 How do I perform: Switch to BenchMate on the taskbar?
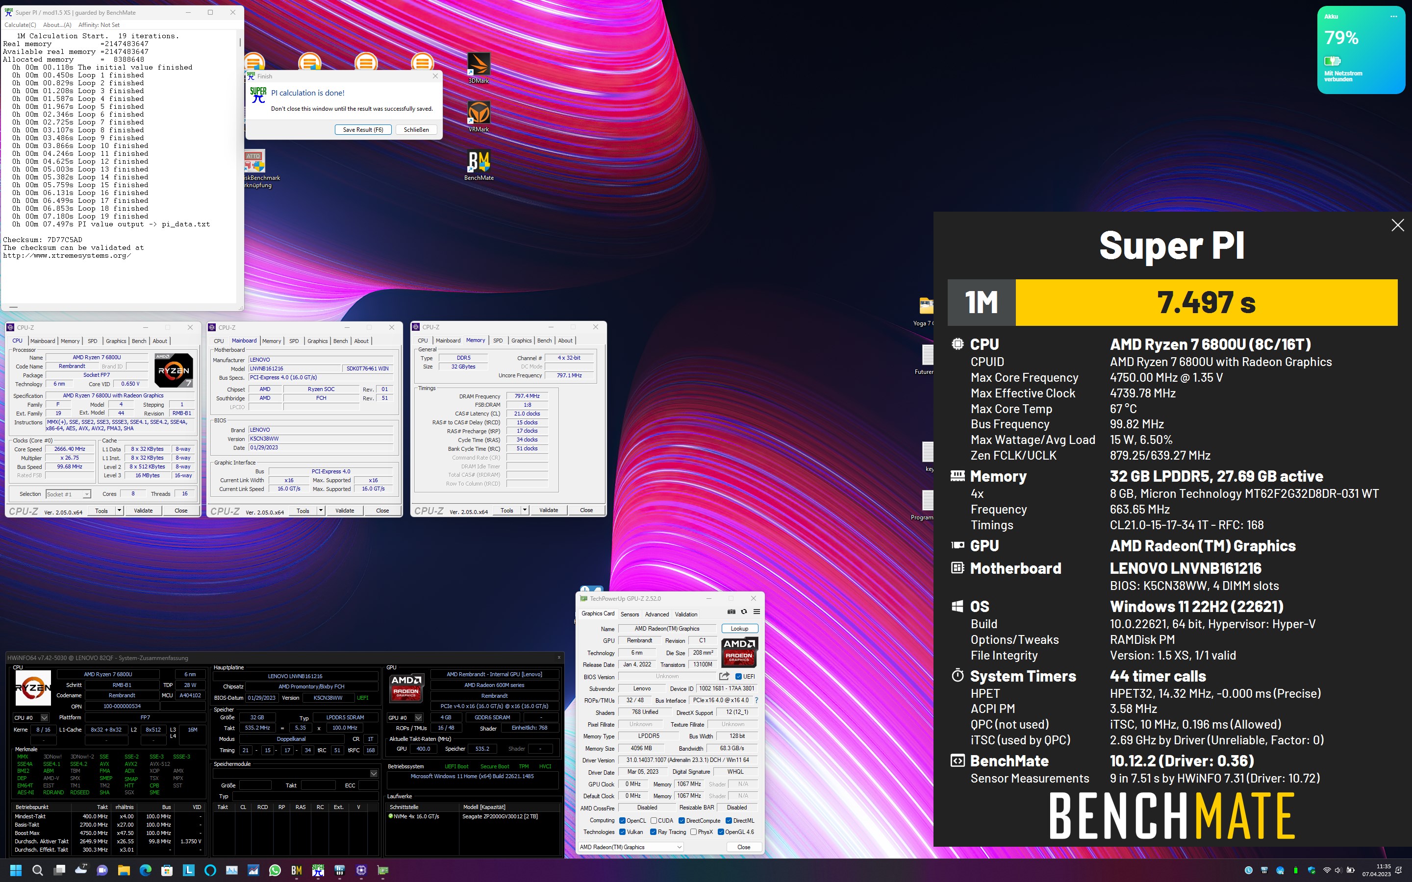(297, 870)
